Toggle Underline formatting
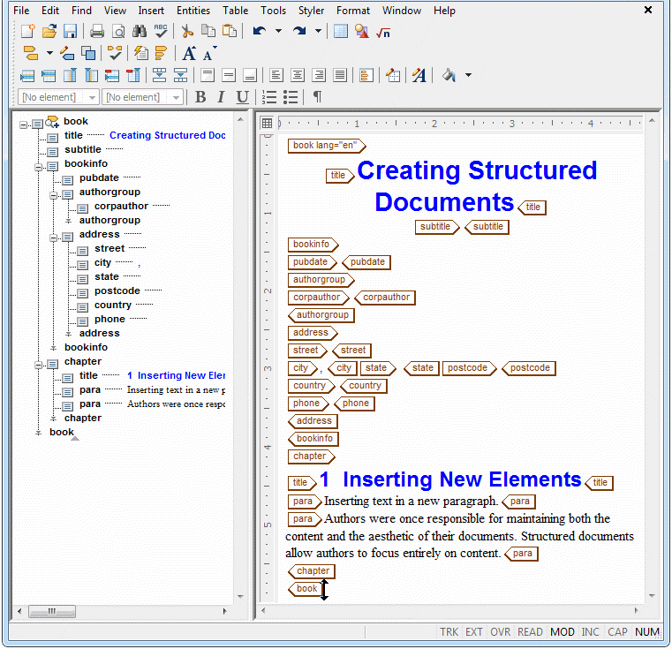This screenshot has height=649, width=672. 242,97
